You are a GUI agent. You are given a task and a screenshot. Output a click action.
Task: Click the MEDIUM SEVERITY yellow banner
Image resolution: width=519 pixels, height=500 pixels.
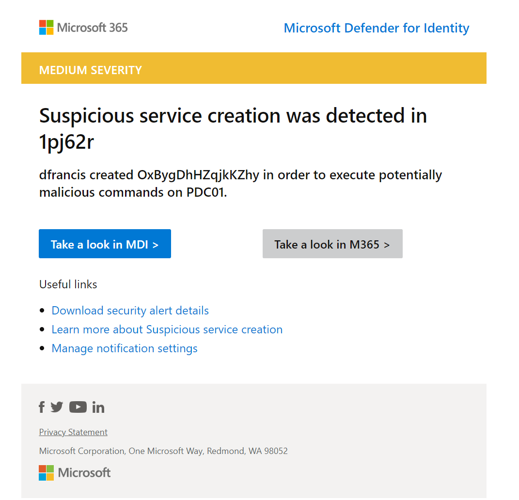[254, 68]
